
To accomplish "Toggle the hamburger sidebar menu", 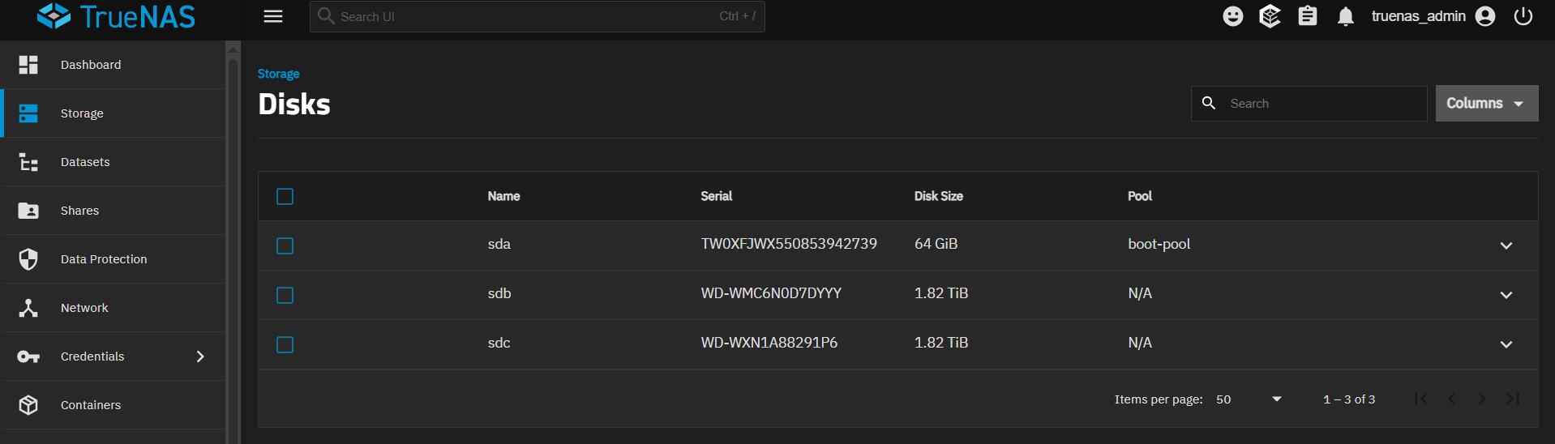I will click(273, 16).
